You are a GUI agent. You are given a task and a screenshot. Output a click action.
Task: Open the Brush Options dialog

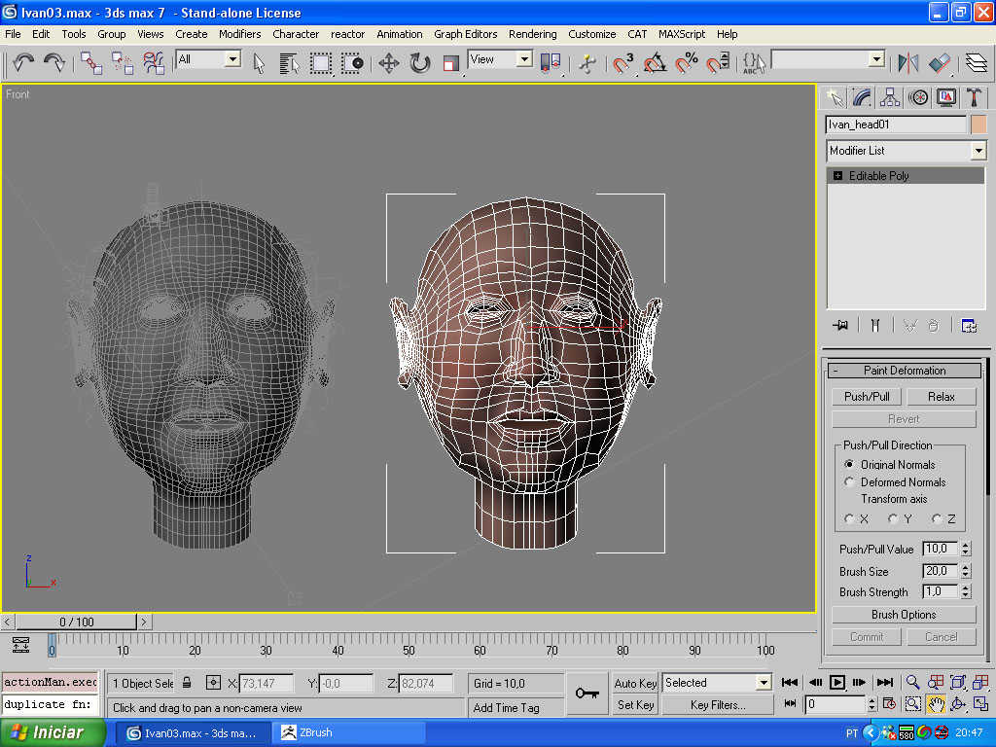(x=904, y=615)
